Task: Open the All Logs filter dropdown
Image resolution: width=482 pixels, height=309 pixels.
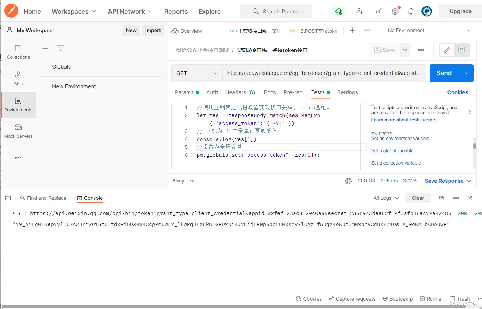Action: [386, 198]
